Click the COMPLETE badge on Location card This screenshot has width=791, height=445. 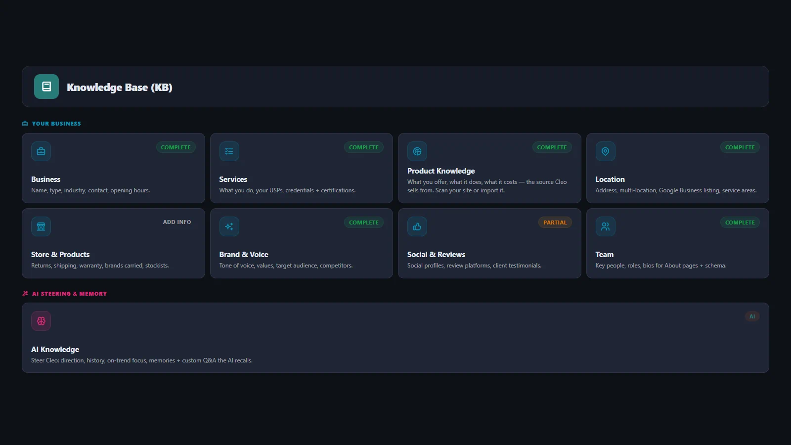click(x=740, y=147)
